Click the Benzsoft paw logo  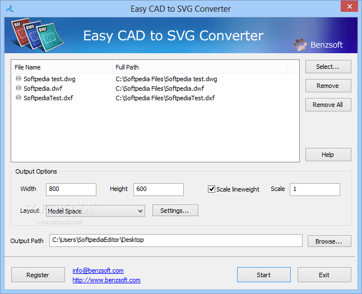300,45
